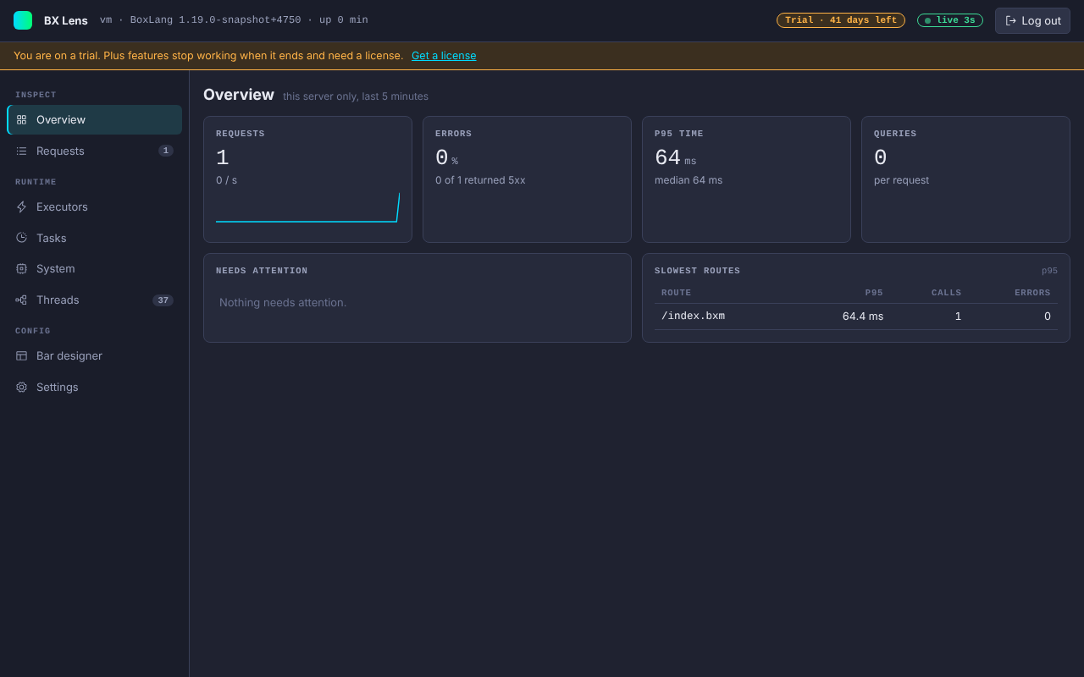The width and height of the screenshot is (1084, 677).
Task: Click the NEEDS ATTENTION panel title
Action: click(262, 271)
